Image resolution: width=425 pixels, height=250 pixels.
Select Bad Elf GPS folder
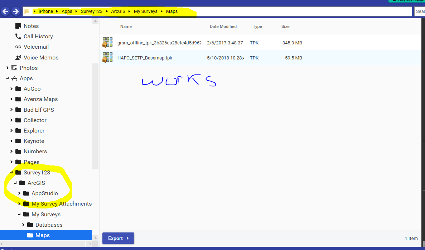click(39, 110)
